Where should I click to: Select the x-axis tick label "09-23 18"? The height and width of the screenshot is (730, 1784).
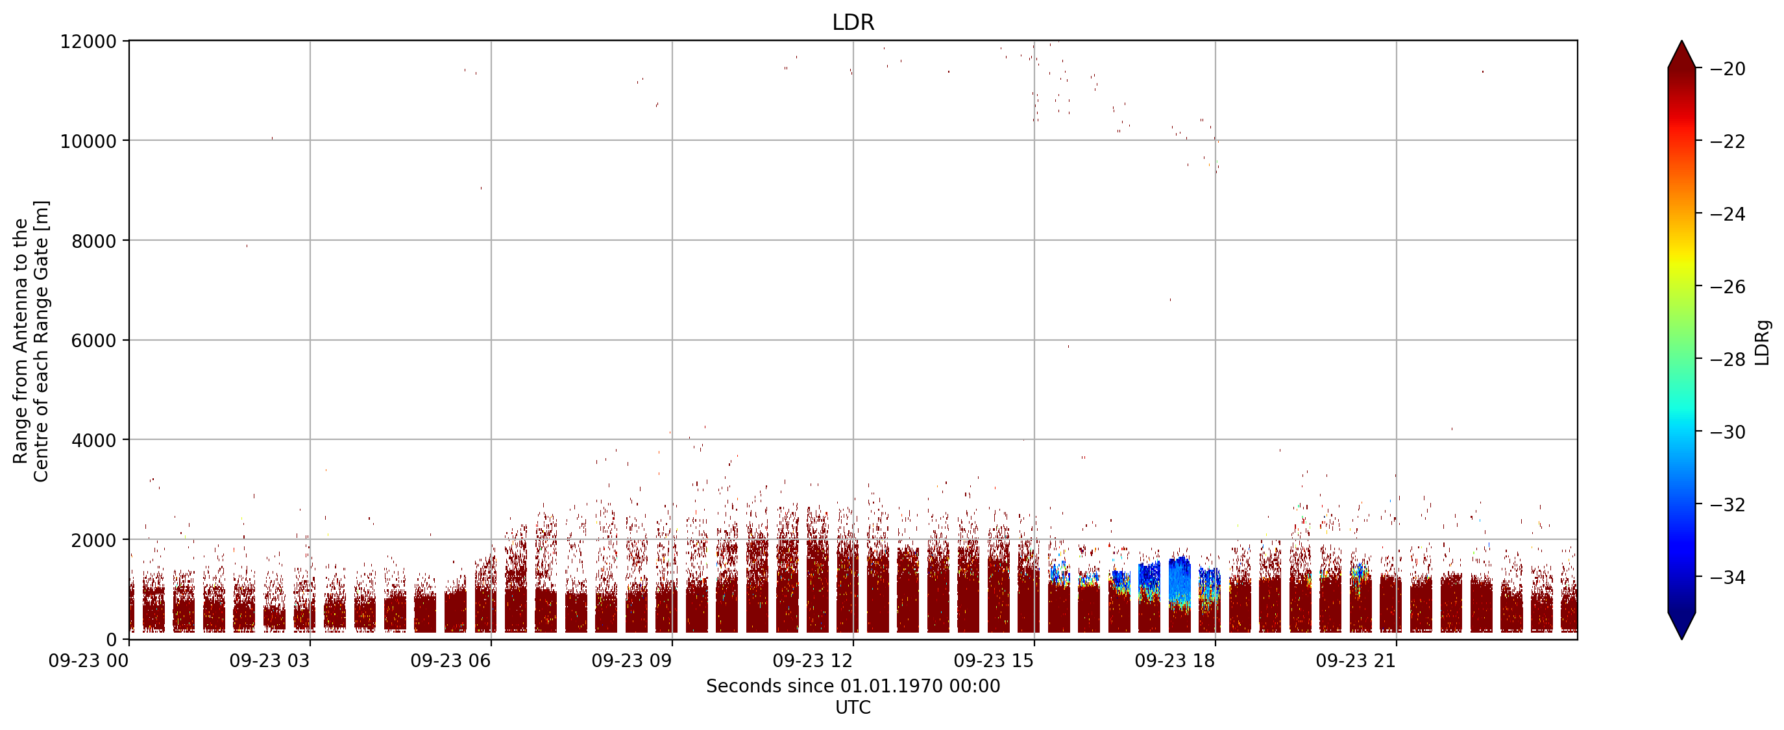pyautogui.click(x=1175, y=661)
